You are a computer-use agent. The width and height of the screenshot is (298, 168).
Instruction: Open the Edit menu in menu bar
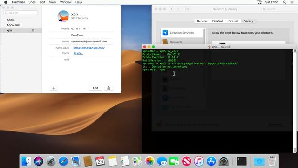pyautogui.click(x=42, y=2)
